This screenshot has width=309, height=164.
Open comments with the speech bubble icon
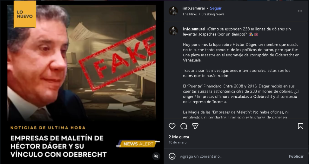pos(184,126)
